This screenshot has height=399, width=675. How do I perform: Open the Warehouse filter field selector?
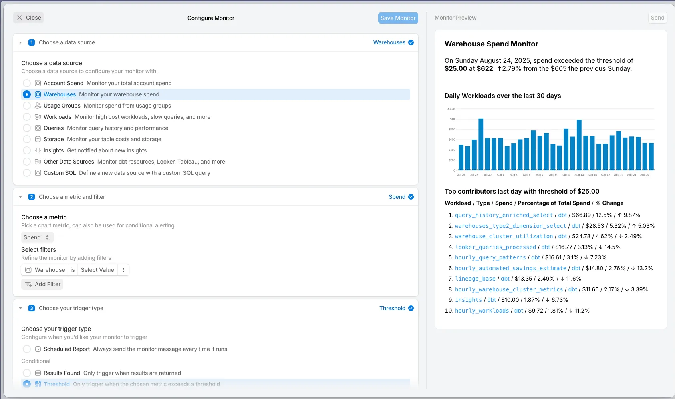pos(45,270)
